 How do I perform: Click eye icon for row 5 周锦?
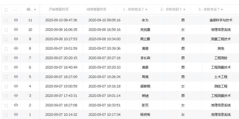coord(16,77)
